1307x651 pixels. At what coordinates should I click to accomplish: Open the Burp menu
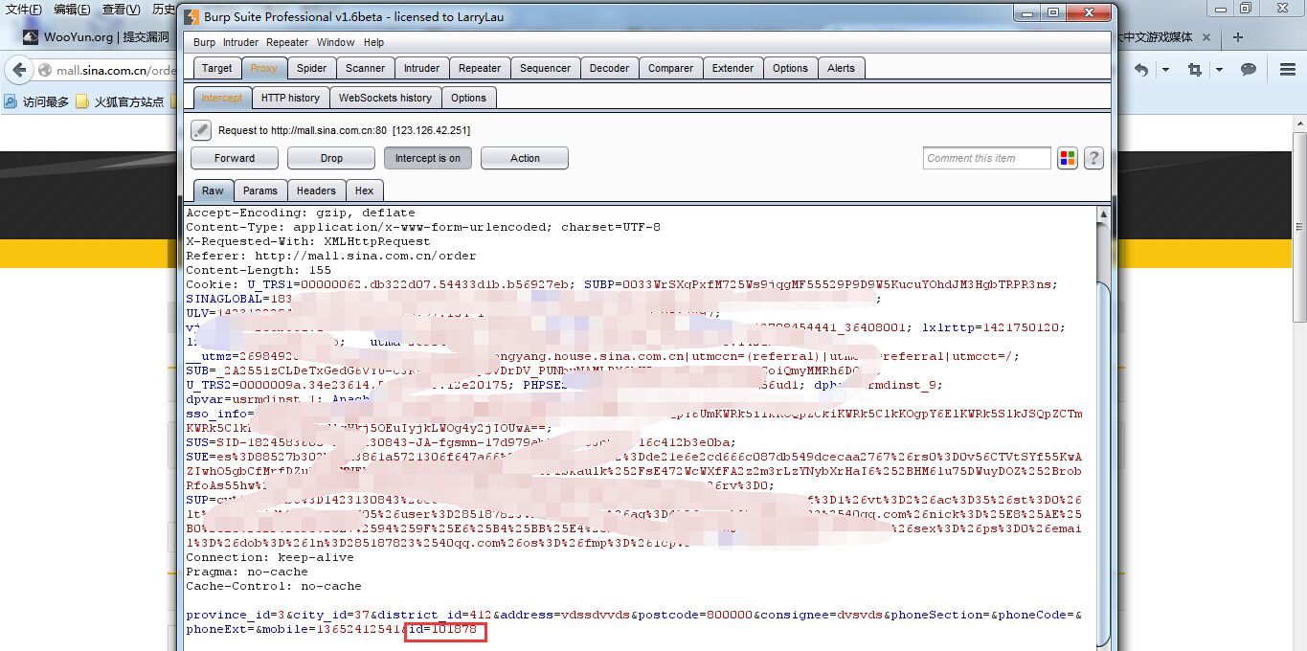coord(204,42)
